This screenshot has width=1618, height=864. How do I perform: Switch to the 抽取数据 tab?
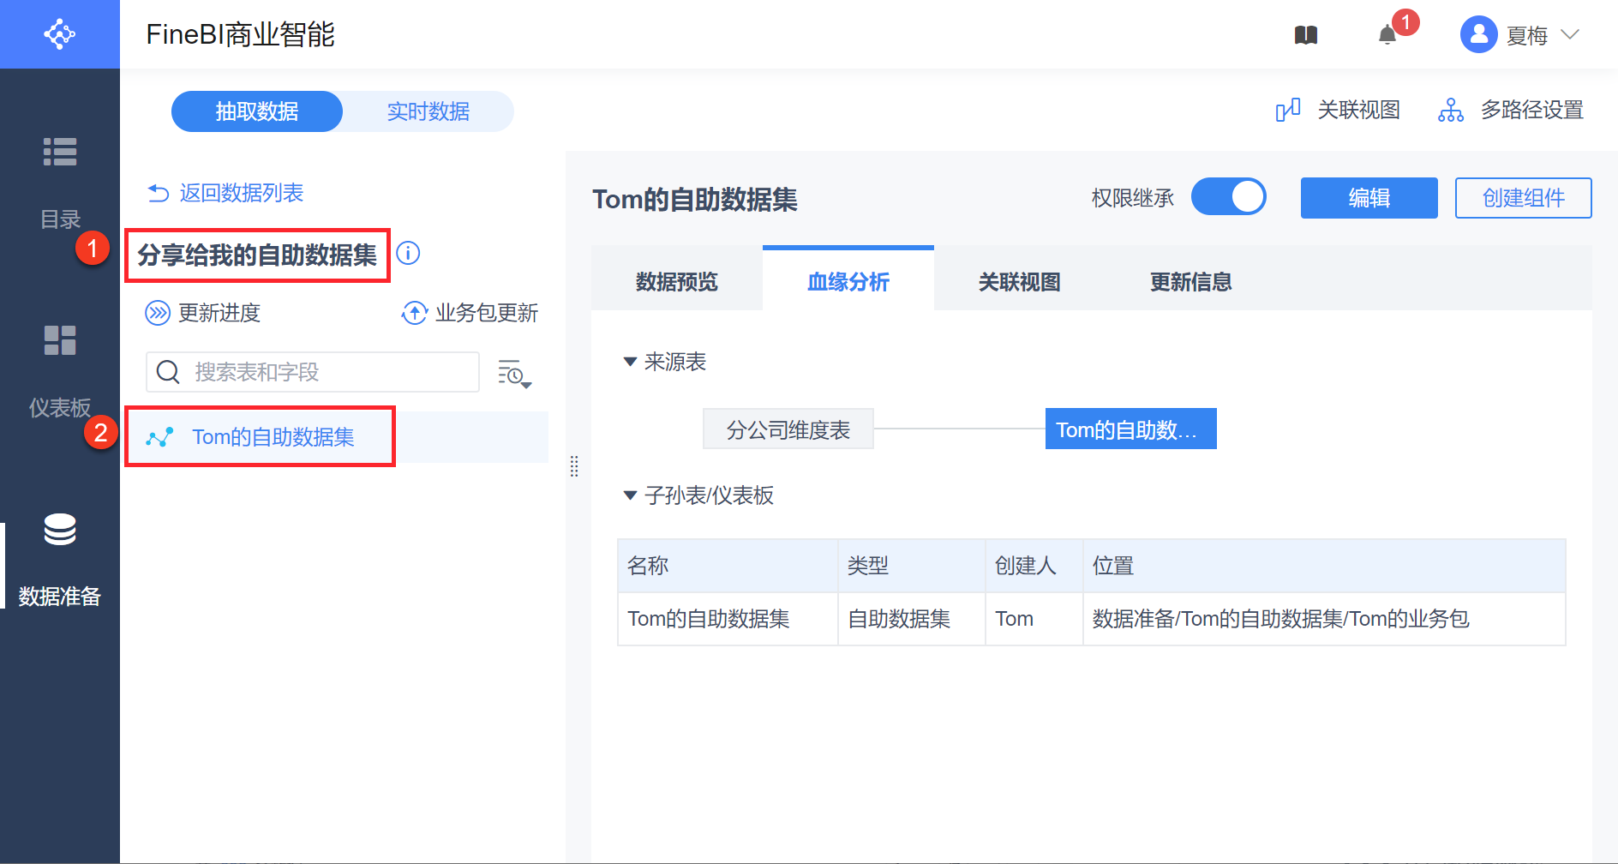(257, 111)
